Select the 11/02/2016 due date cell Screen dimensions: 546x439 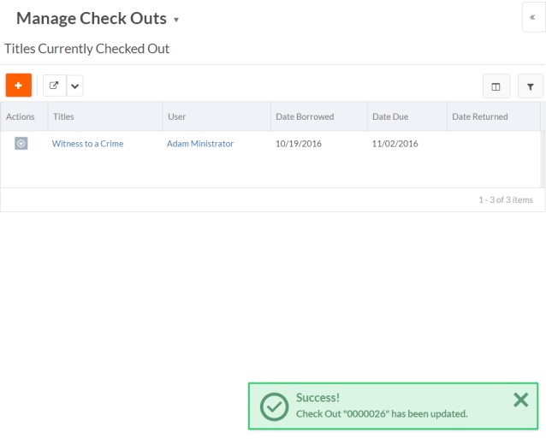click(x=395, y=144)
